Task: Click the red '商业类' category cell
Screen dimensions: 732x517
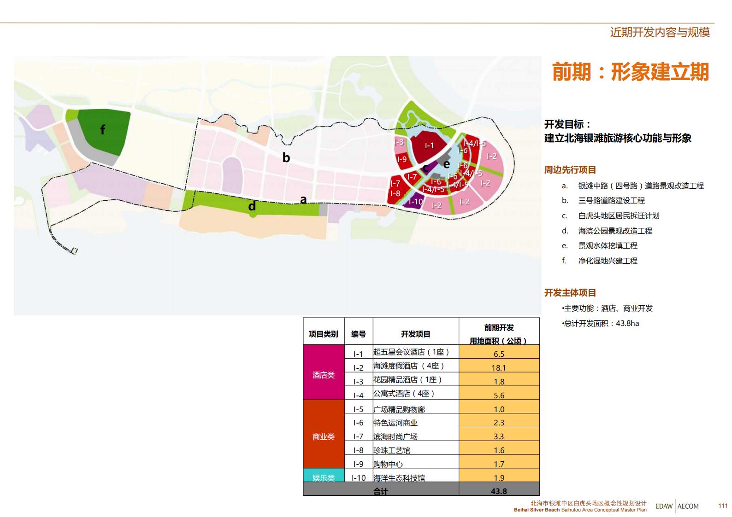Action: click(x=324, y=434)
